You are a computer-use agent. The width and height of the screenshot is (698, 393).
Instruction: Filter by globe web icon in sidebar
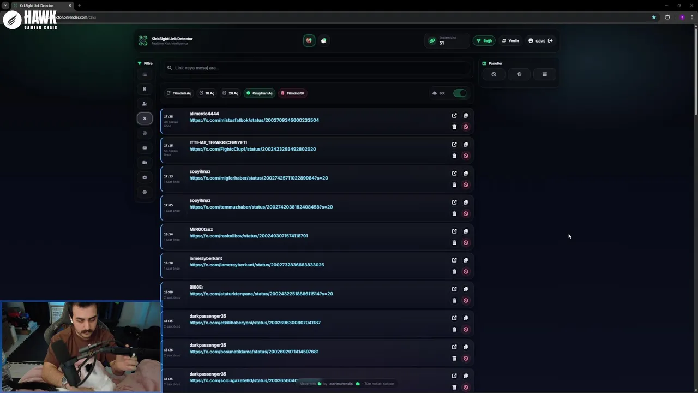(145, 192)
